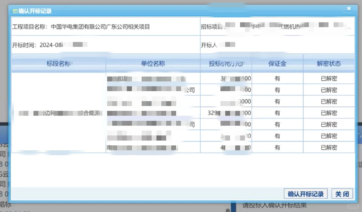This screenshot has height=212, width=362.
Task: Click the 保证金 column header
Action: pyautogui.click(x=277, y=64)
